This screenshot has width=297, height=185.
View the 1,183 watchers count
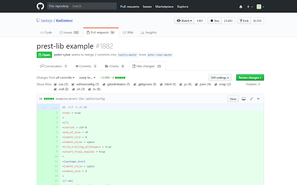[x=200, y=20]
